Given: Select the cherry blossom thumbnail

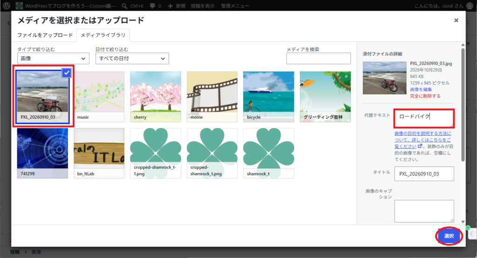Looking at the screenshot, I should point(156,97).
